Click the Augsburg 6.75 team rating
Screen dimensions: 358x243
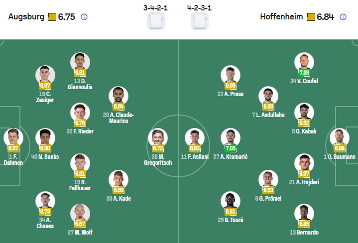pos(66,17)
